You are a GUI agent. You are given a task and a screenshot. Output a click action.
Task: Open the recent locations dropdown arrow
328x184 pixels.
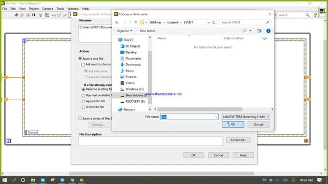click(x=131, y=22)
